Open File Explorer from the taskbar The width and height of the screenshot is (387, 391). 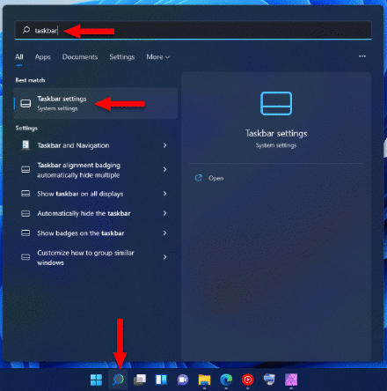(204, 380)
